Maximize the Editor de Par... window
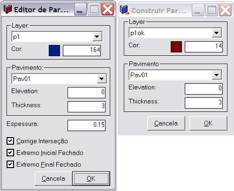The height and width of the screenshot is (191, 234). 94,9
